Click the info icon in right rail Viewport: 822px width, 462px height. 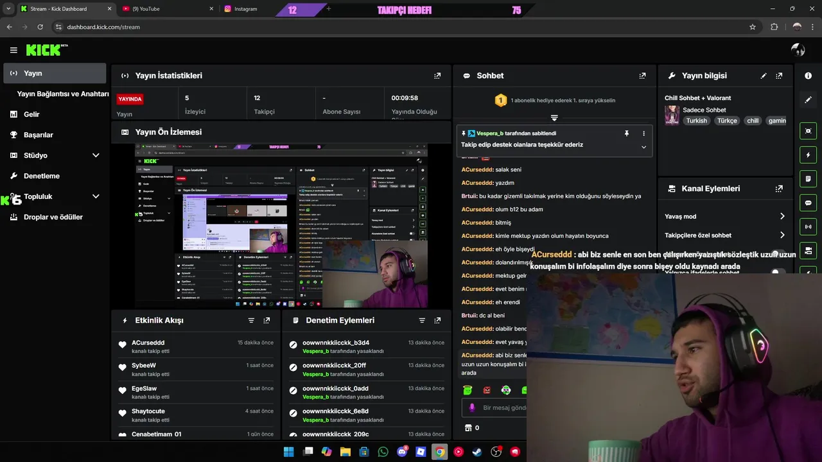coord(808,76)
